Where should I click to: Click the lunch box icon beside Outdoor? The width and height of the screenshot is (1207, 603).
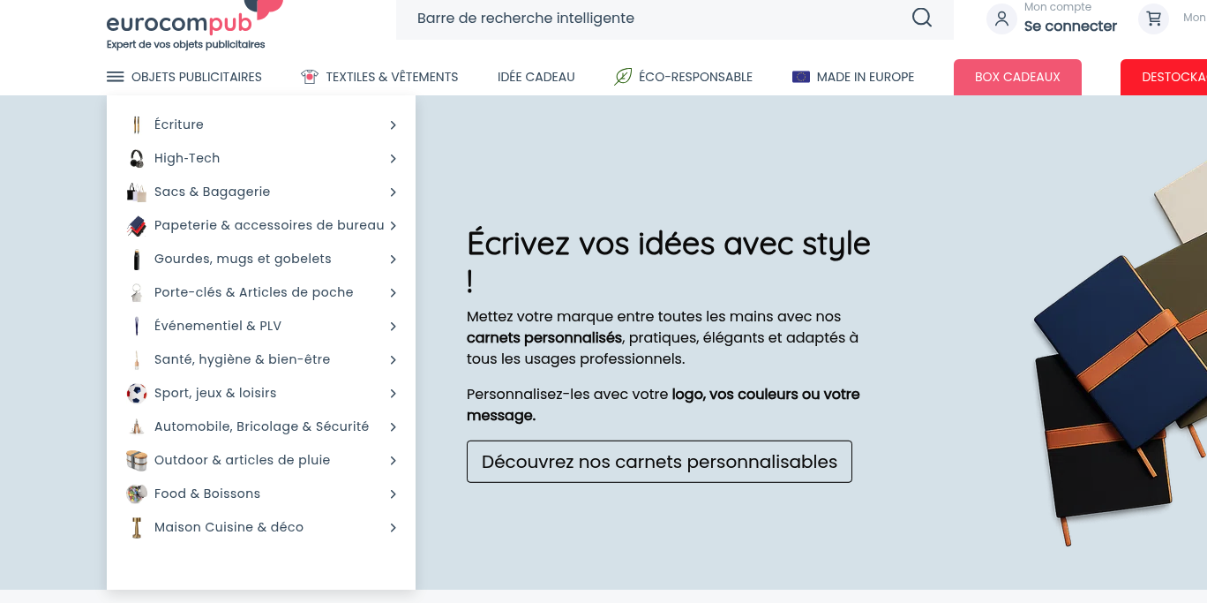136,460
